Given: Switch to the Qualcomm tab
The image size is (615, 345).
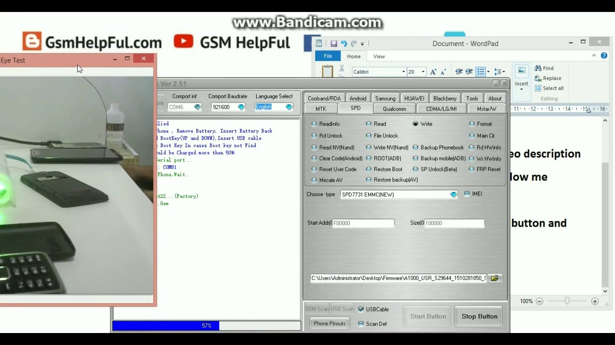Looking at the screenshot, I should [x=394, y=109].
